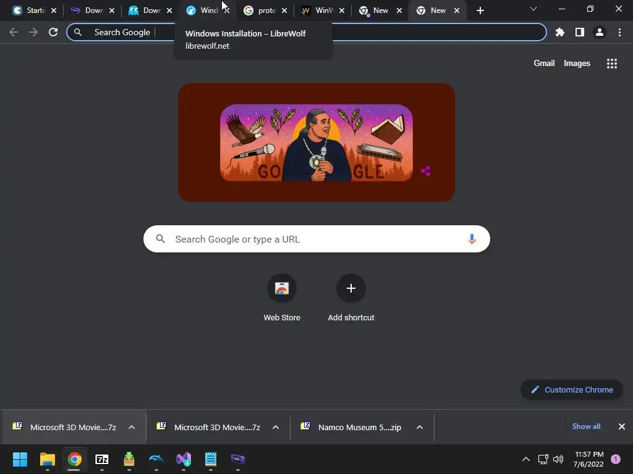633x474 pixels.
Task: Switch to the Wind LibreWolf tab
Action: [202, 10]
